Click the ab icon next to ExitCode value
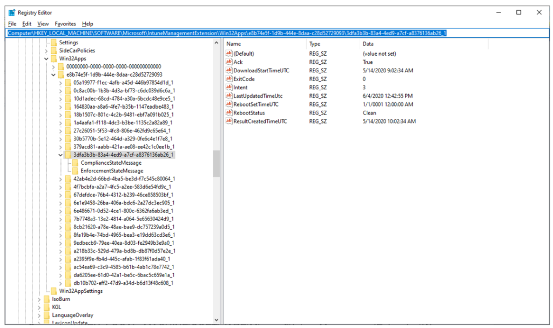This screenshot has height=328, width=553. (228, 79)
